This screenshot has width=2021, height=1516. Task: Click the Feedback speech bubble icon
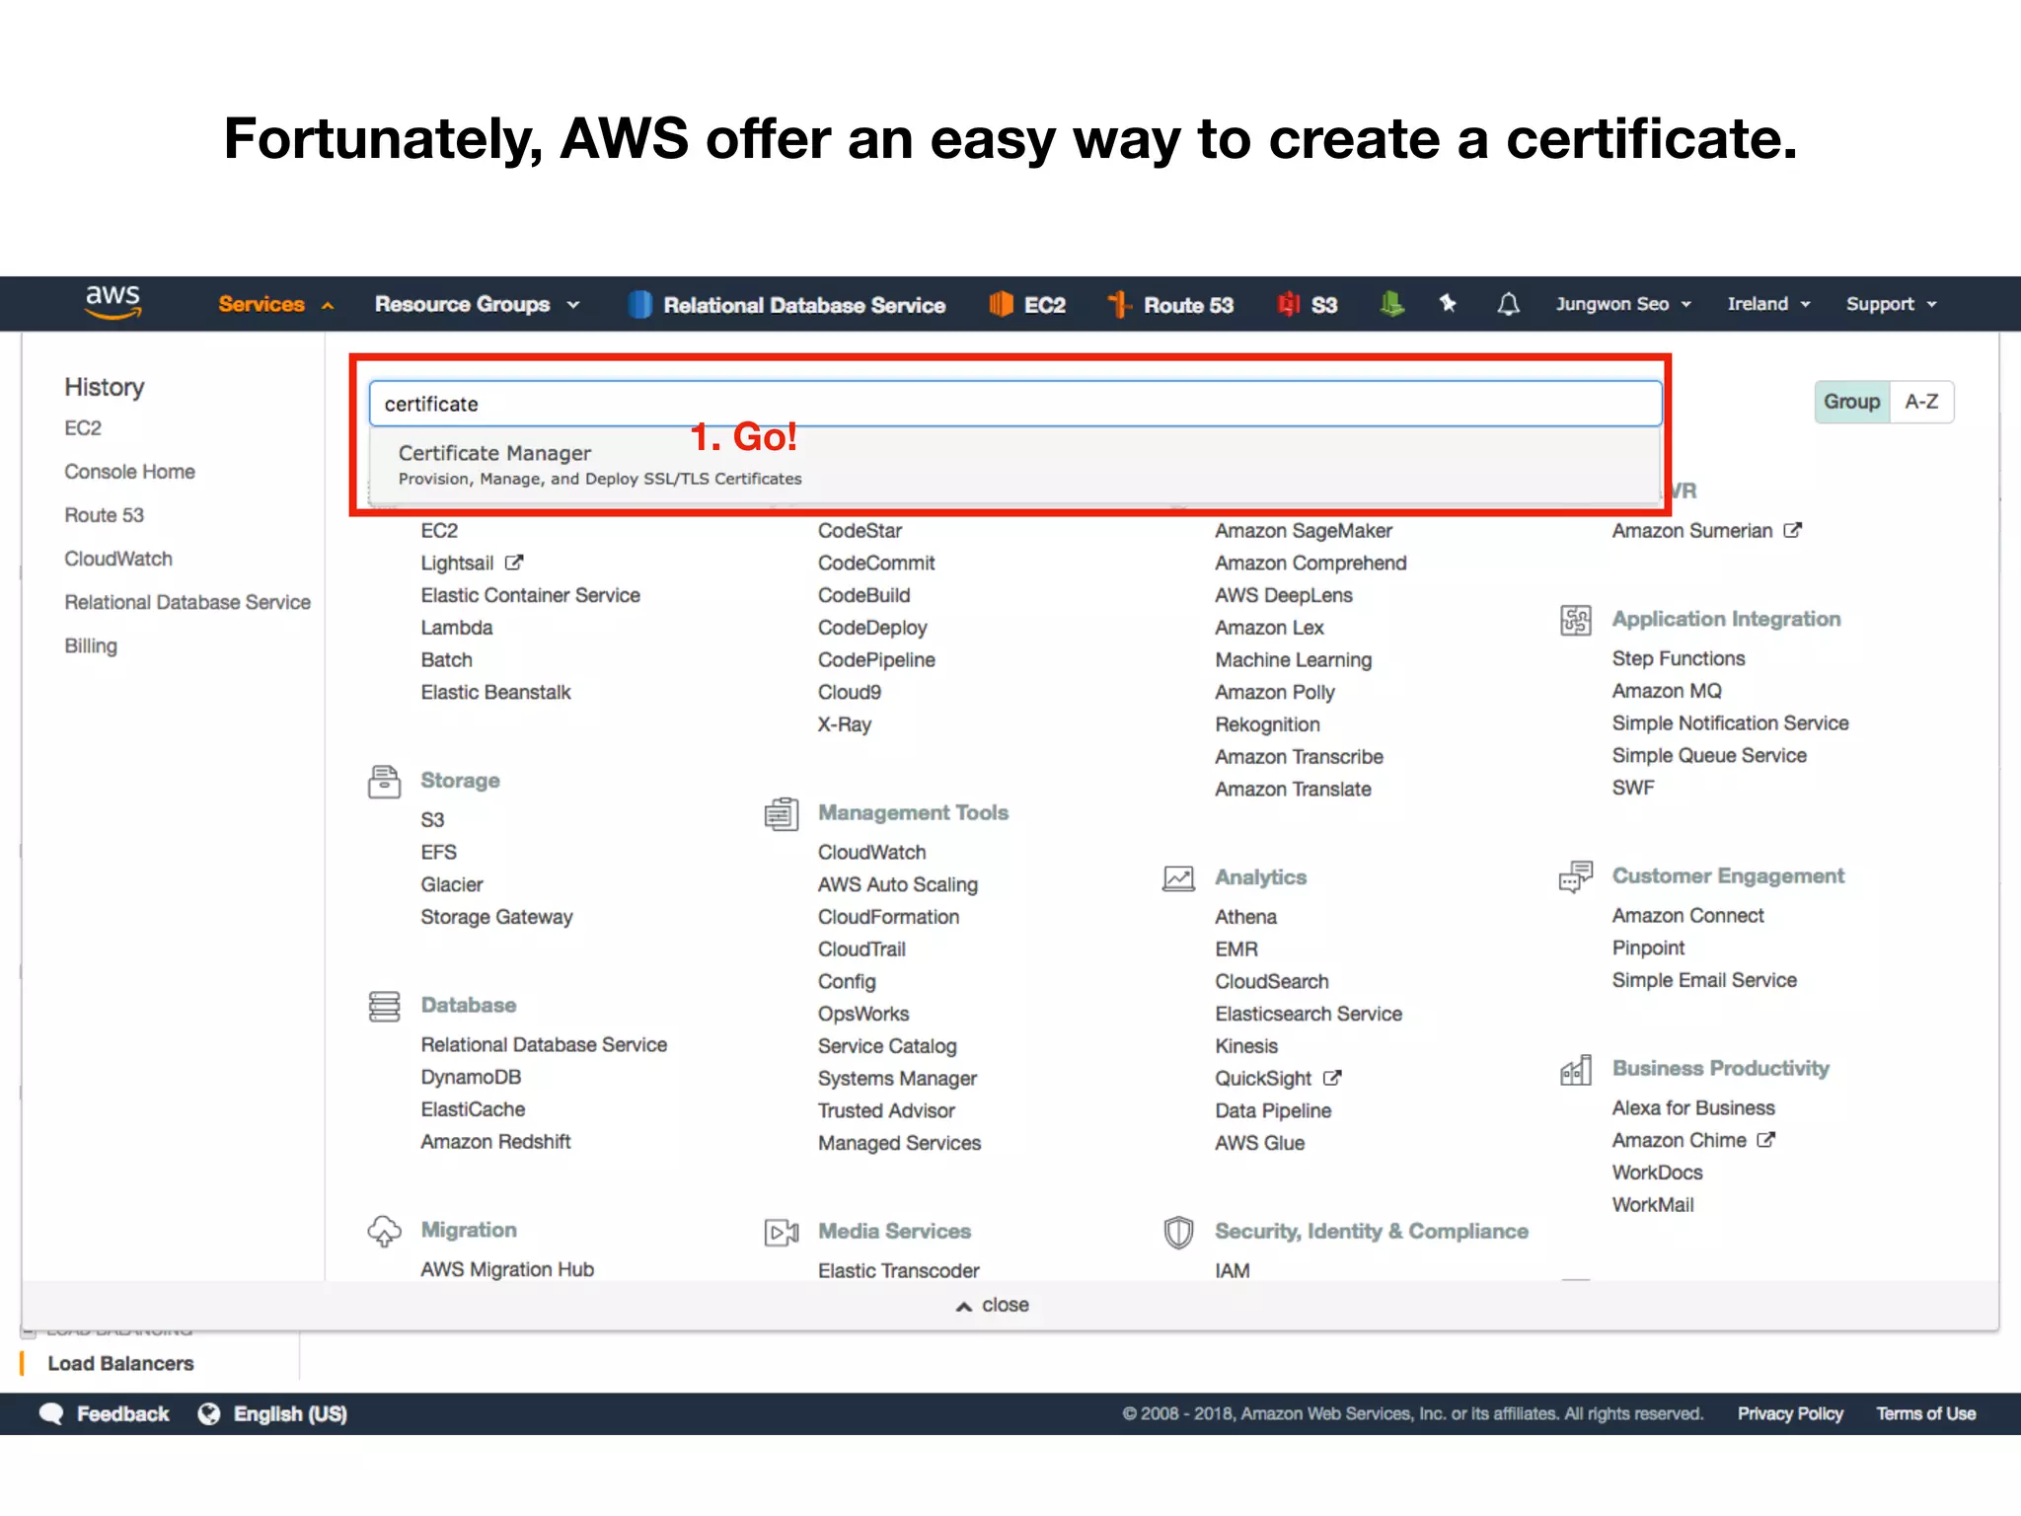point(51,1413)
